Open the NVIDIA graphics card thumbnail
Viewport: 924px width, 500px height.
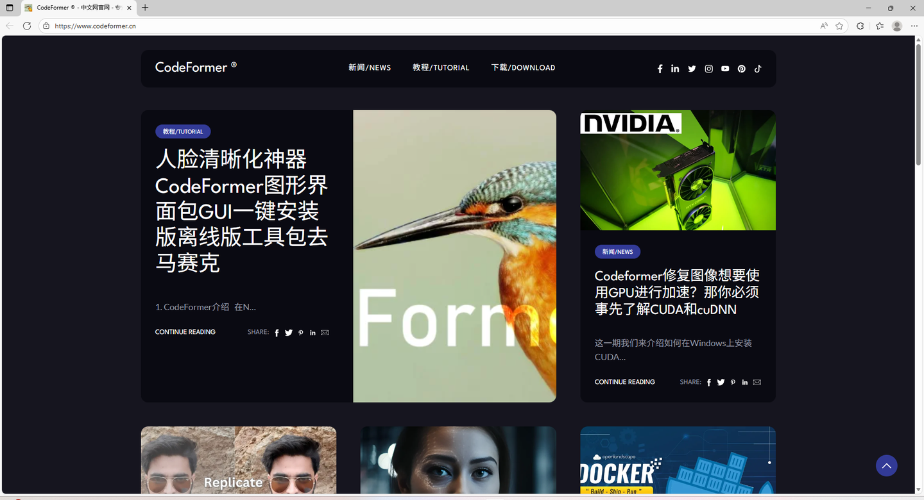point(678,170)
